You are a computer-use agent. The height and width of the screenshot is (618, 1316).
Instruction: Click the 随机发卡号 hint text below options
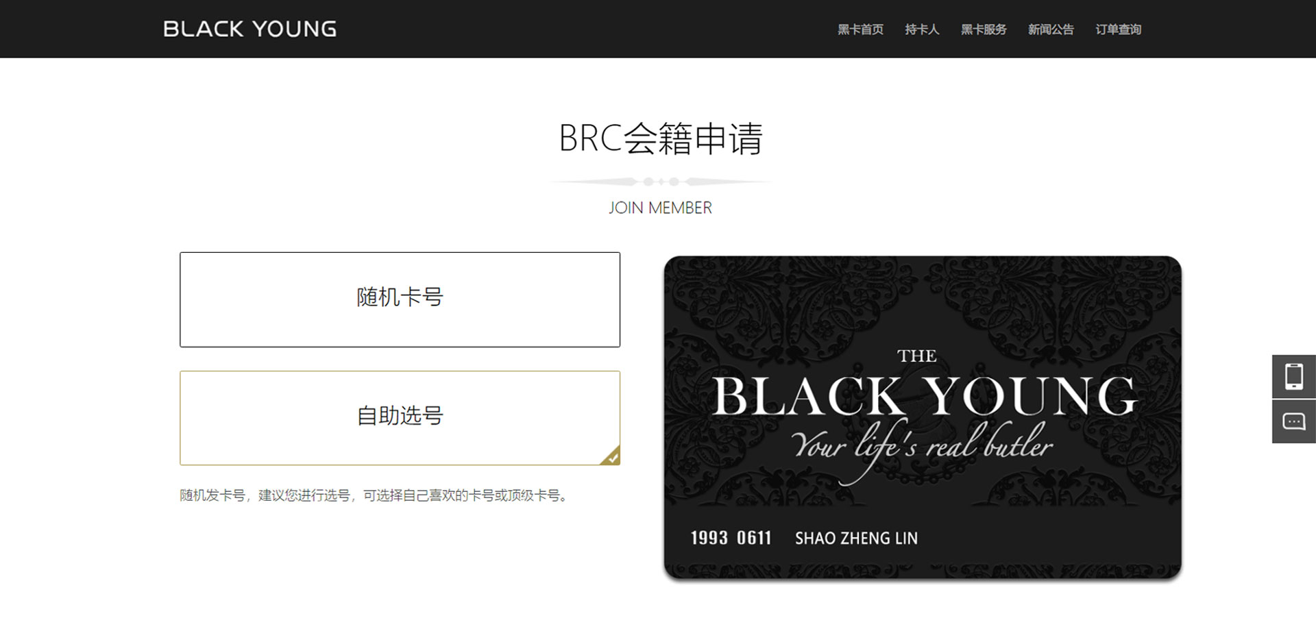click(376, 495)
